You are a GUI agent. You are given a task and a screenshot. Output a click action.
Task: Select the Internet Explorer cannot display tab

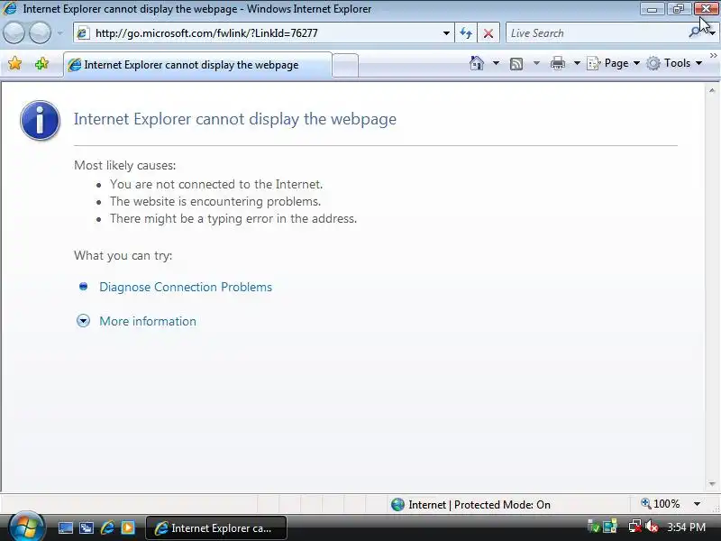(x=197, y=65)
